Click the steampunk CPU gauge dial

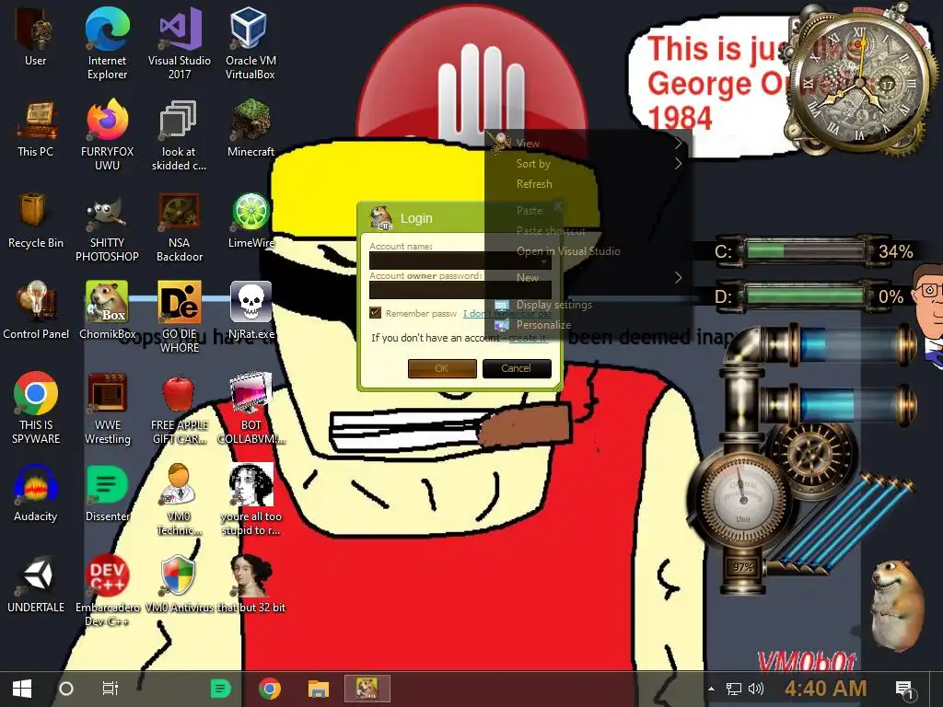click(743, 498)
